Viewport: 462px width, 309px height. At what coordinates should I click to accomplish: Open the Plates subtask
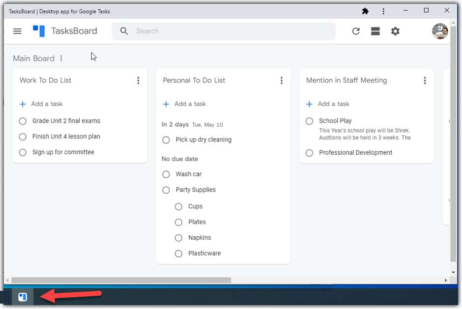[197, 222]
